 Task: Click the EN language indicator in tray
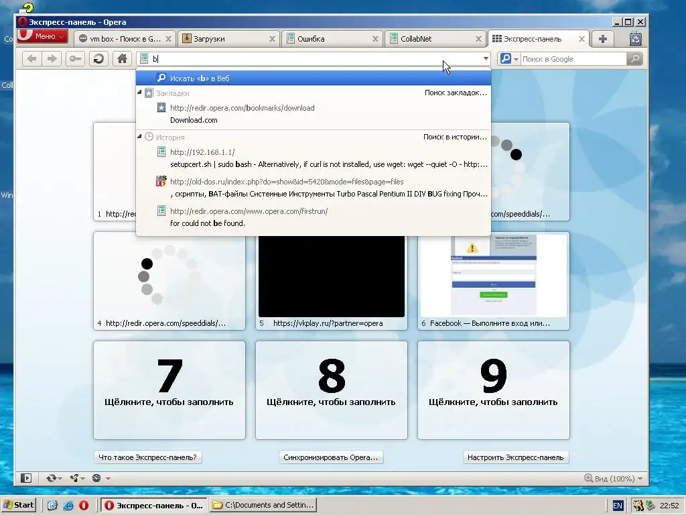coord(617,506)
